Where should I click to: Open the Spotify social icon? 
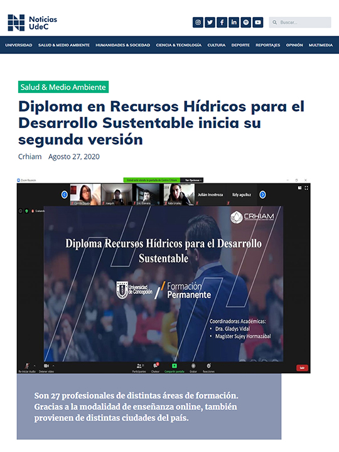click(x=246, y=22)
